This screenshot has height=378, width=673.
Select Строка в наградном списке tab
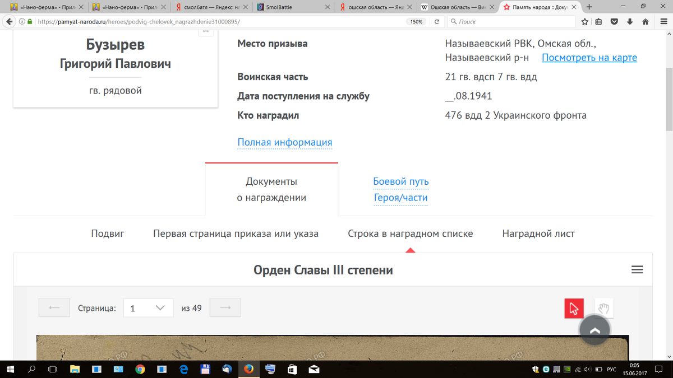point(411,234)
